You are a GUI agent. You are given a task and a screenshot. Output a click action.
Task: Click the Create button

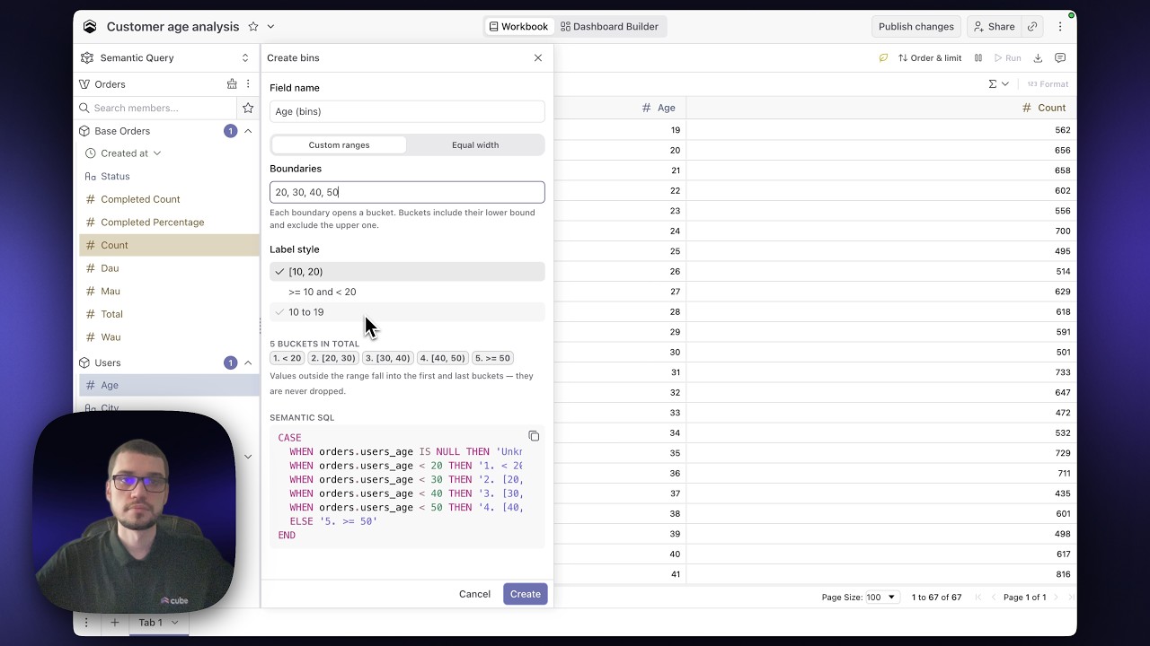pyautogui.click(x=526, y=594)
